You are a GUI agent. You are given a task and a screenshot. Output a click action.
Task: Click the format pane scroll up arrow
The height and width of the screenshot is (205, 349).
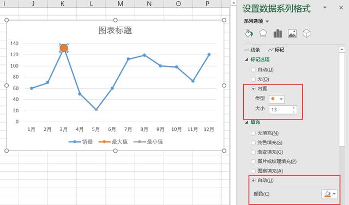tap(342, 49)
